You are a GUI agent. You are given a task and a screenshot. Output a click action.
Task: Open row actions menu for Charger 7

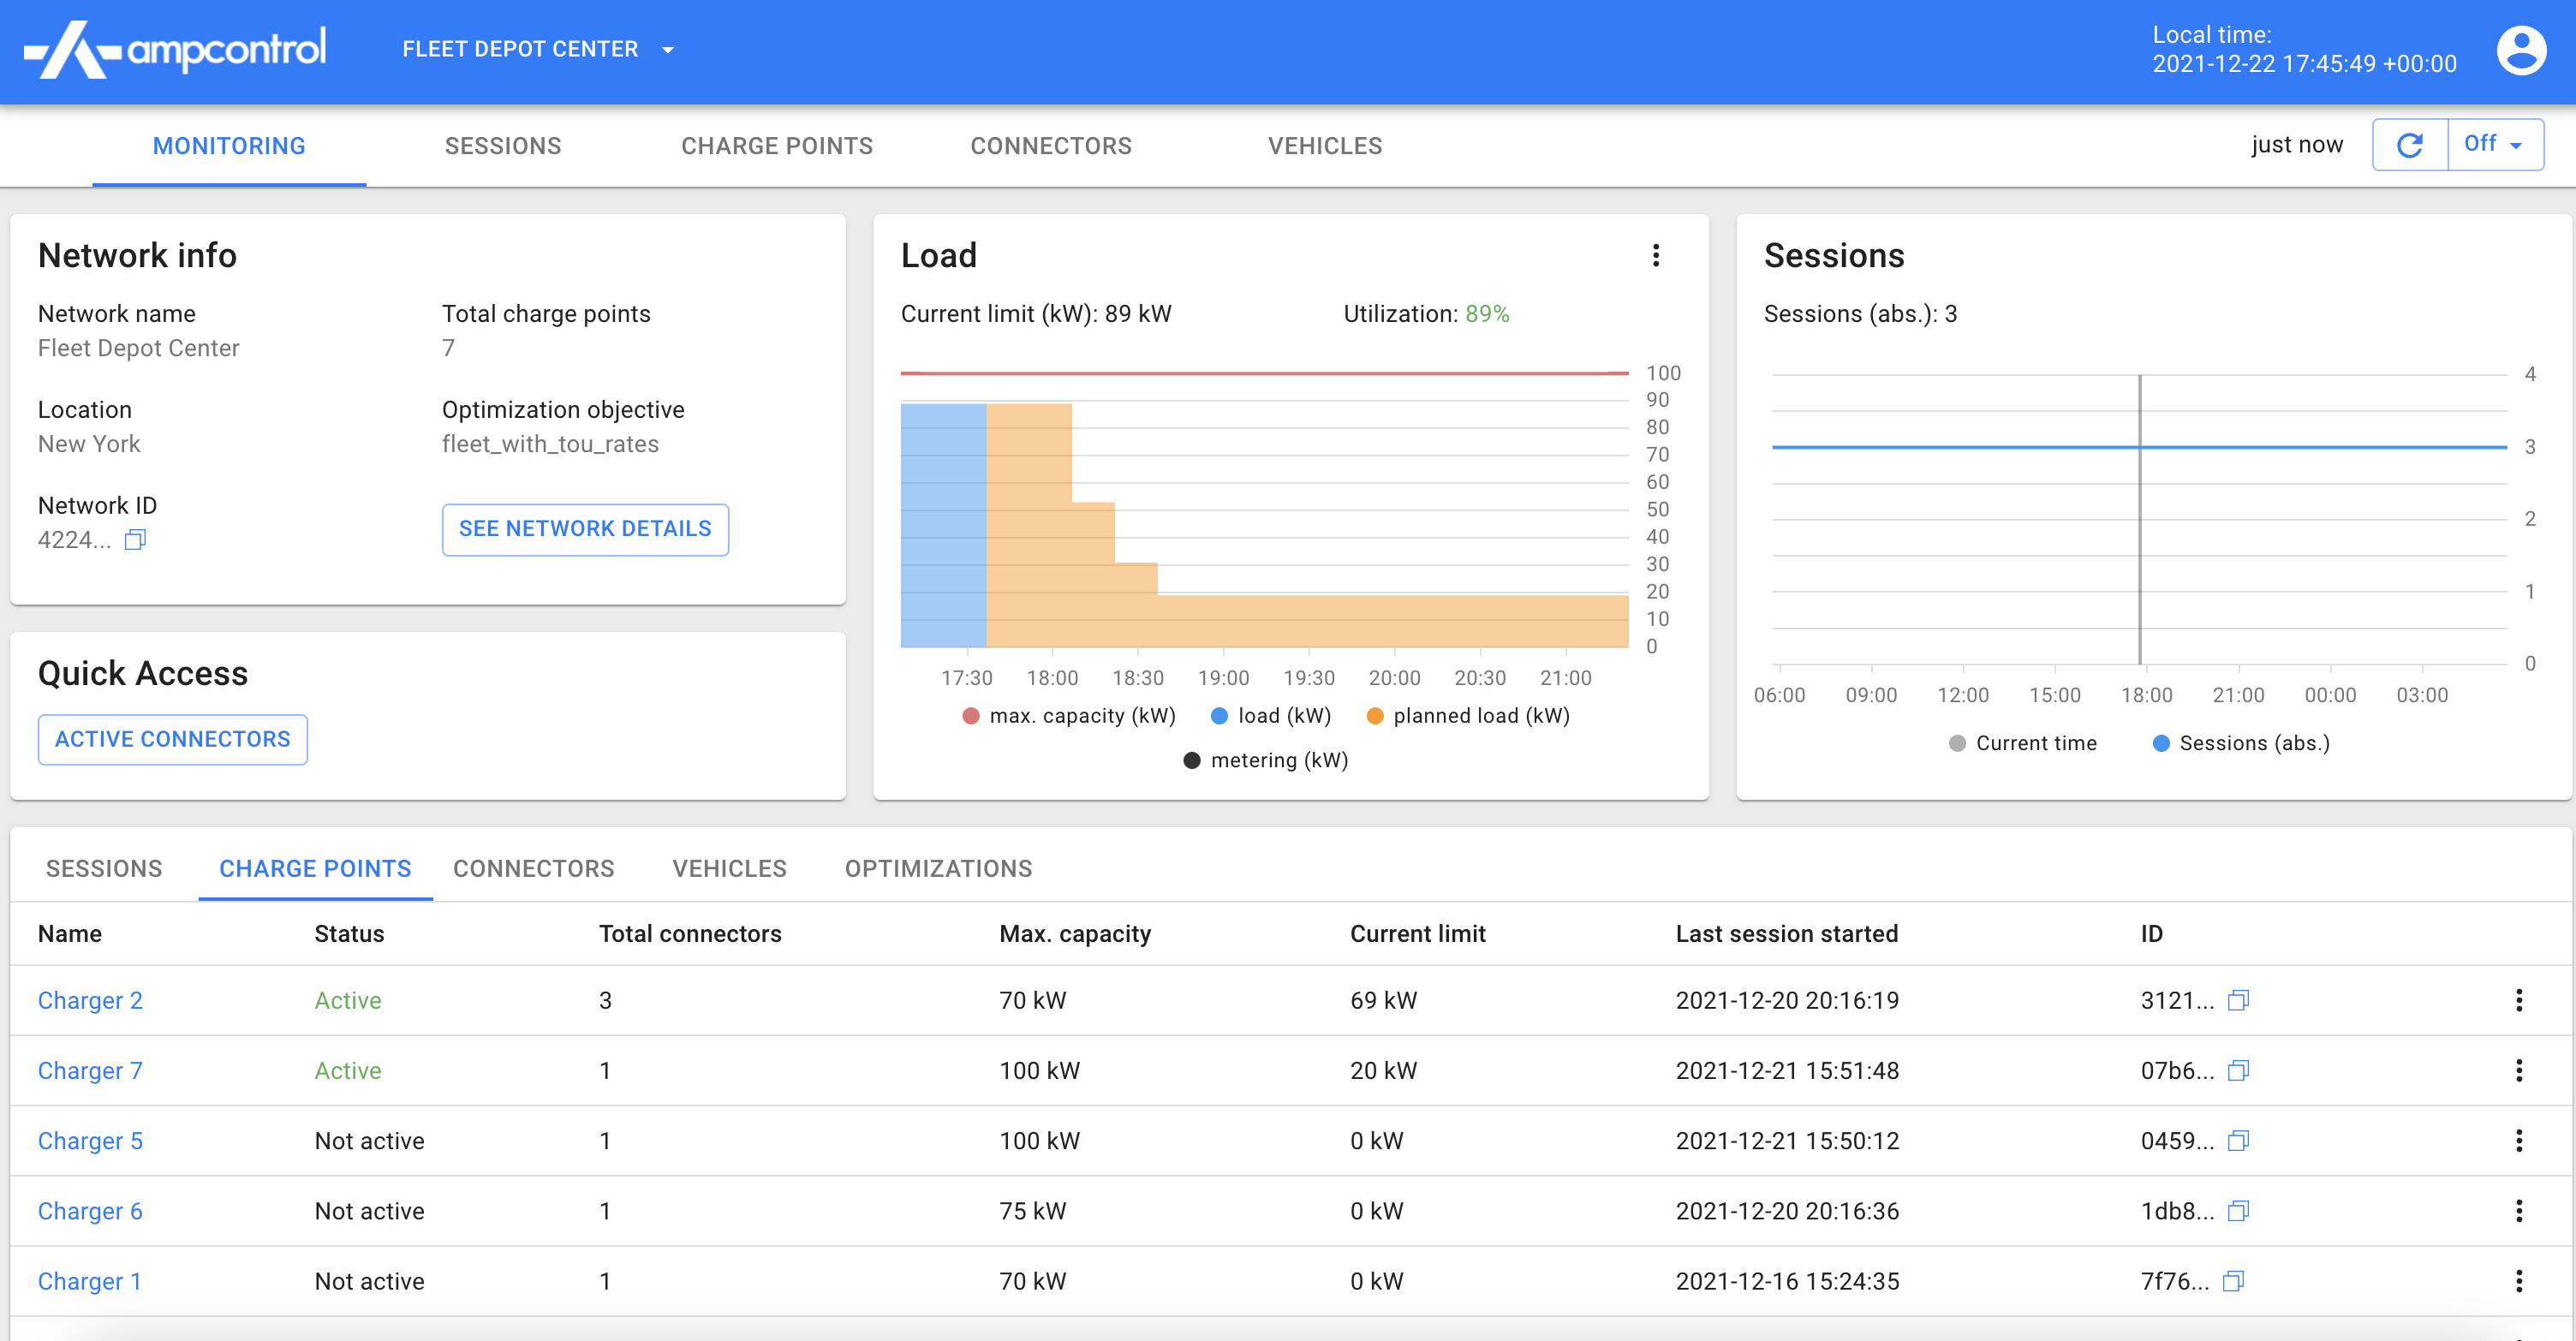(x=2518, y=1070)
